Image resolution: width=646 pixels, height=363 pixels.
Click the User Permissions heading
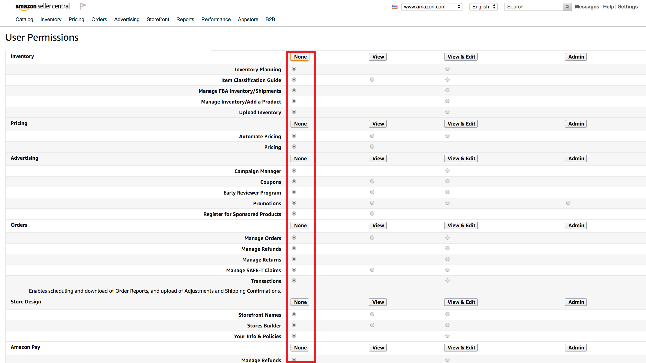[42, 37]
